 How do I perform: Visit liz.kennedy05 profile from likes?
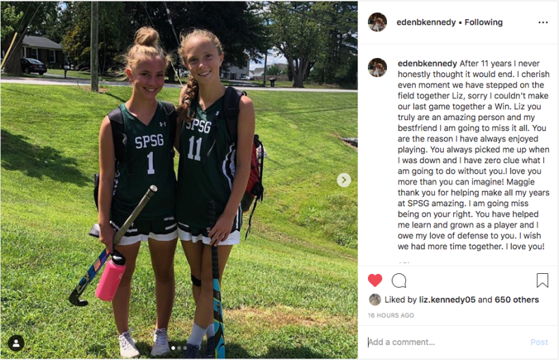(447, 300)
